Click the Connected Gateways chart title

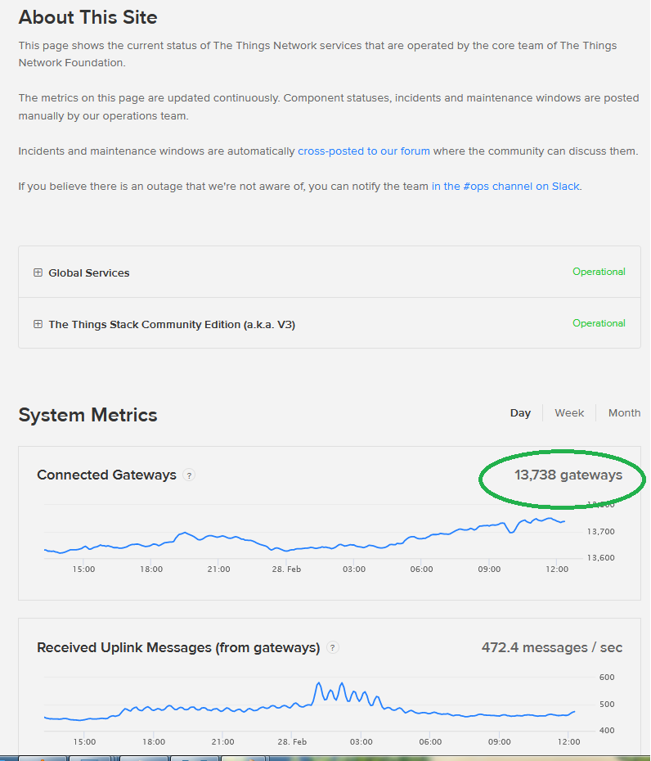106,475
